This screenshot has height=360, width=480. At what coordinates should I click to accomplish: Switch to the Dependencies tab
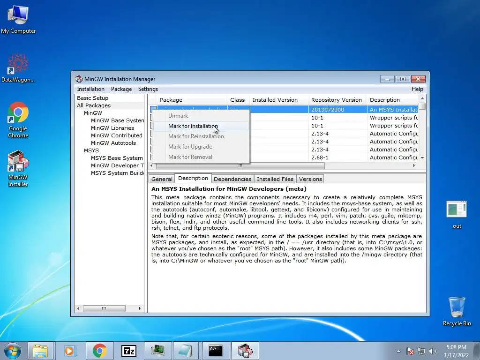[232, 179]
